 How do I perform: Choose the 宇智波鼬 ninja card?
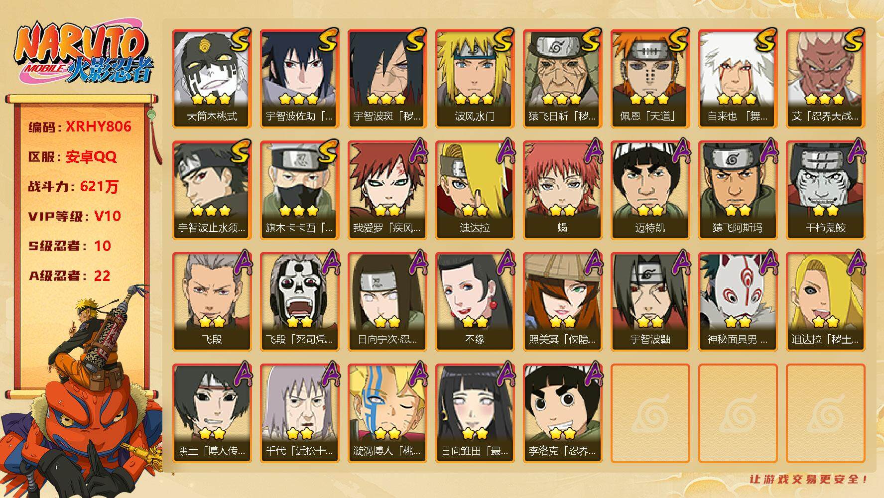click(650, 302)
